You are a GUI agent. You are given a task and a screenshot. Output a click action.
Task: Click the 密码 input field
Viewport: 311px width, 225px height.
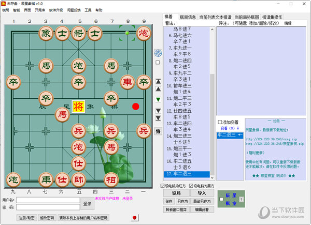[48, 207]
